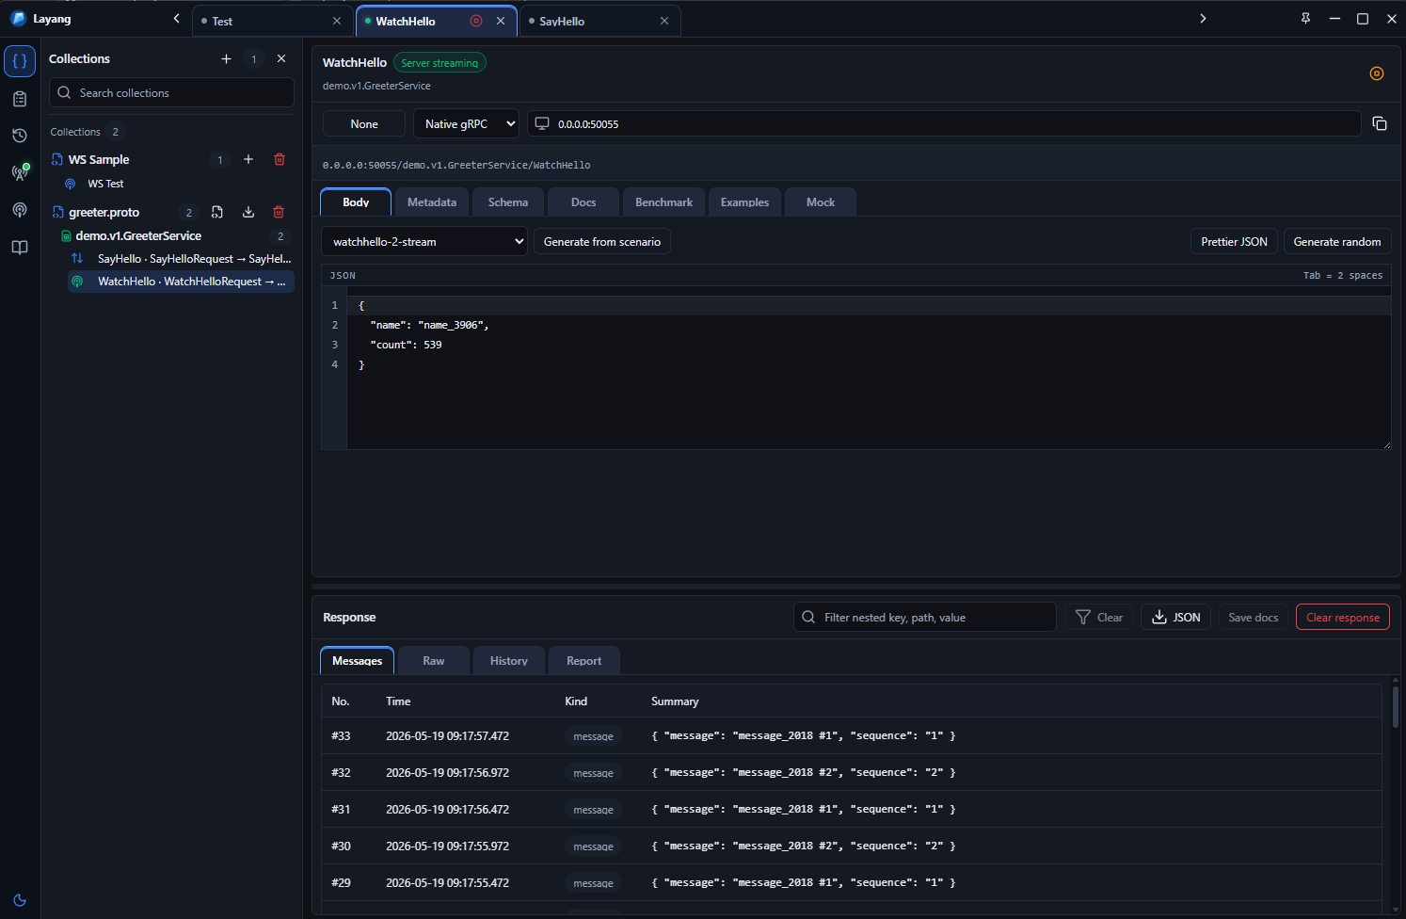Viewport: 1406px width, 919px height.
Task: Click the Server streaming badge
Action: click(x=439, y=63)
